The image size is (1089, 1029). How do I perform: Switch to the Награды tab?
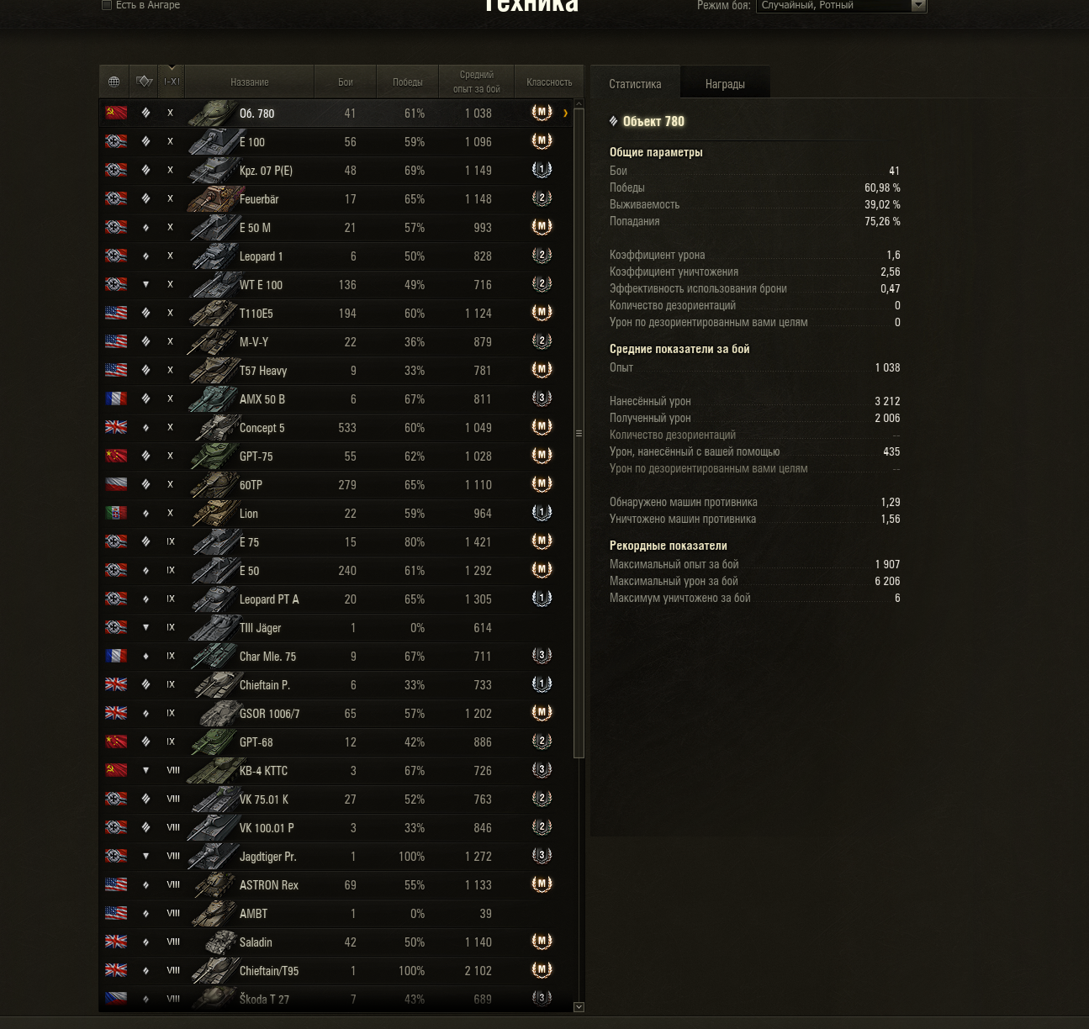pos(725,83)
